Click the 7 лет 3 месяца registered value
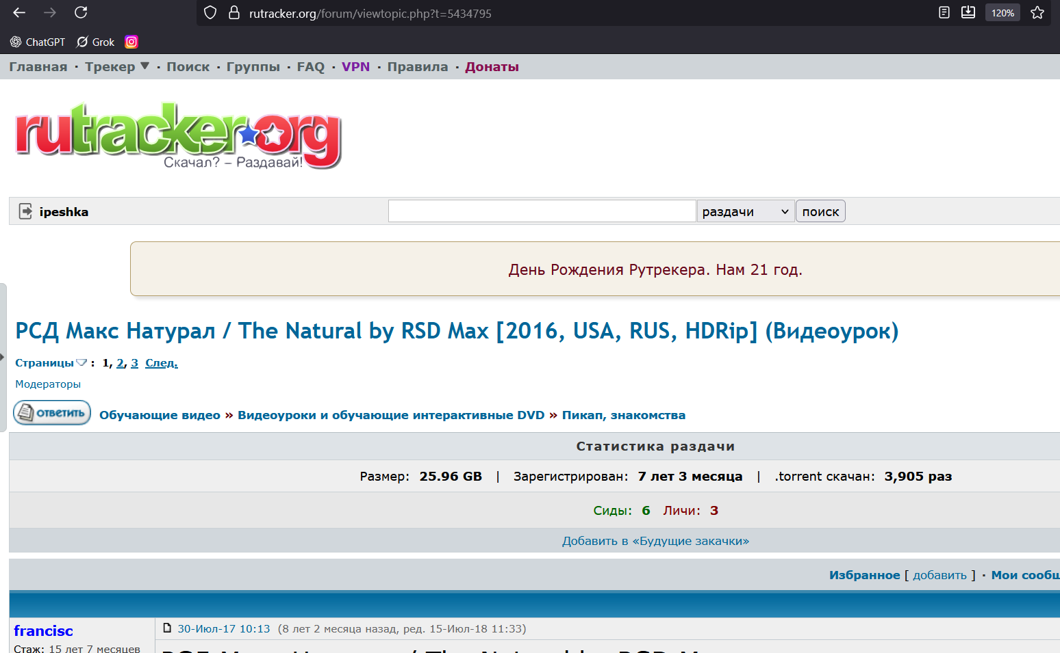This screenshot has height=653, width=1060. click(690, 477)
